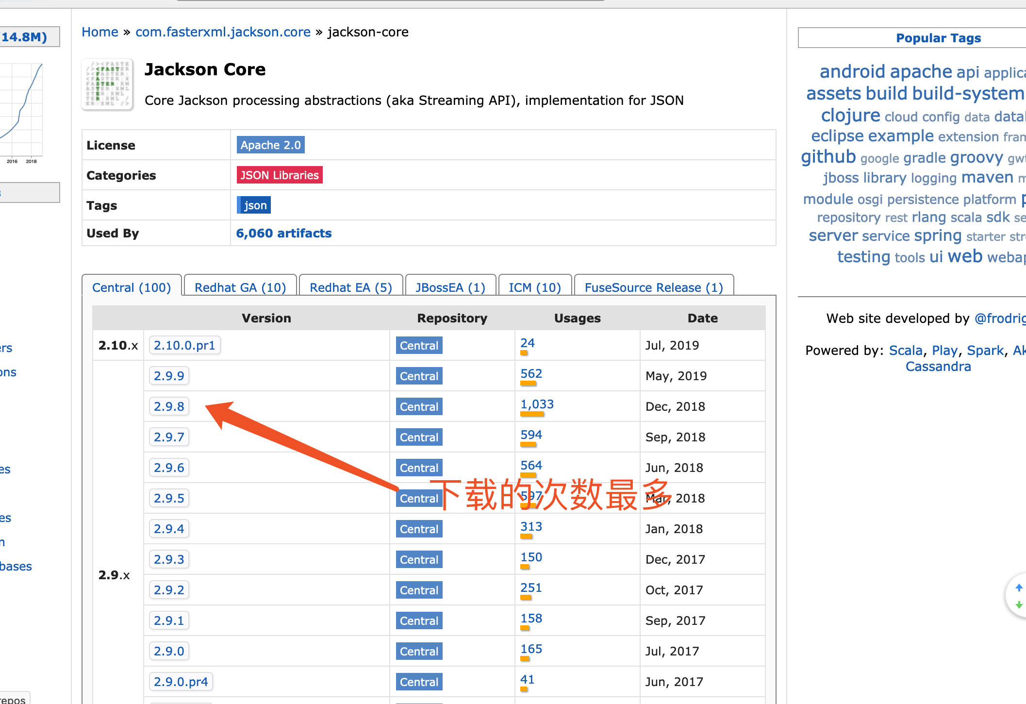
Task: Click the Usages column header
Action: [578, 318]
